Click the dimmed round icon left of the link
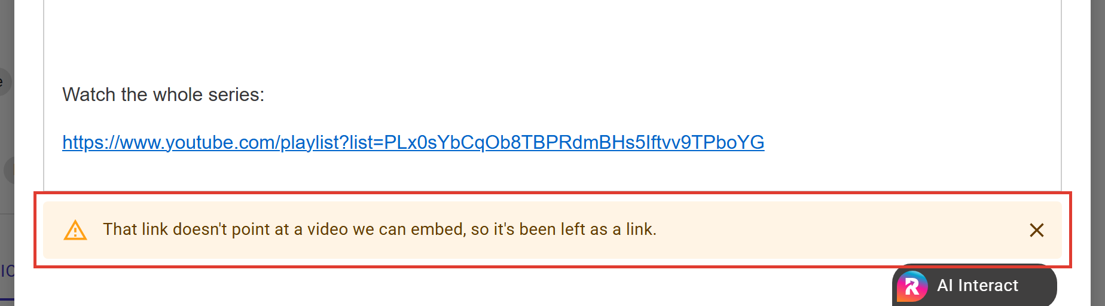 tap(8, 170)
